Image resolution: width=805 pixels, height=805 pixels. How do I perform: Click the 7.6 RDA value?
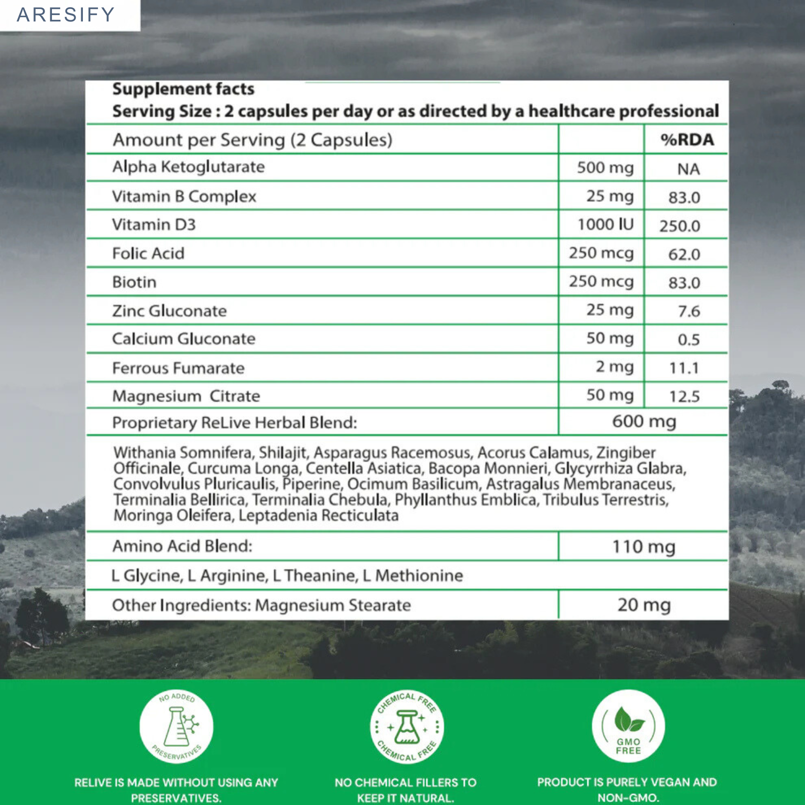(689, 311)
